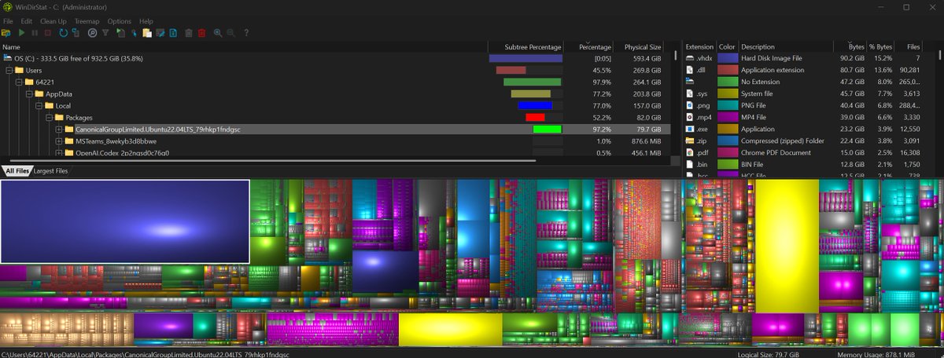This screenshot has width=944, height=358.
Task: Open the Options menu
Action: pos(120,21)
